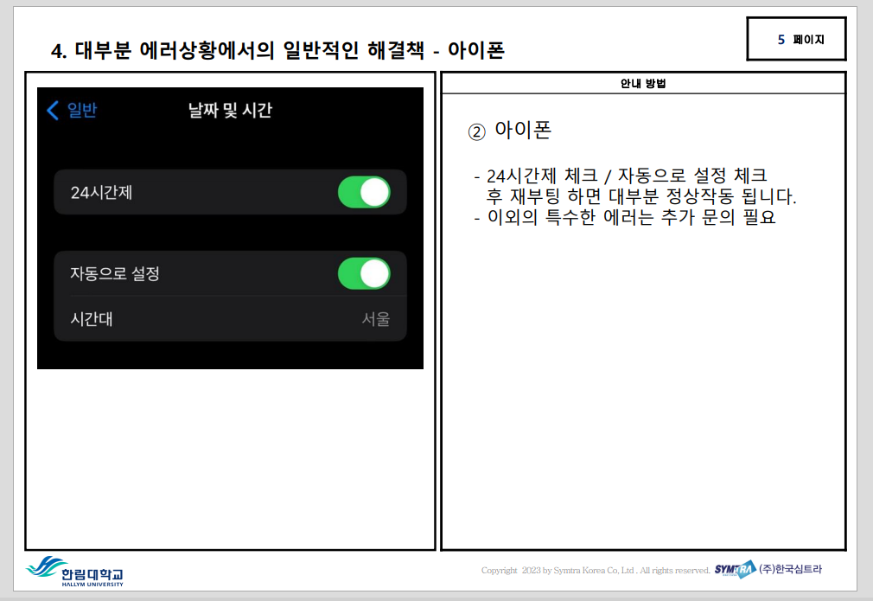This screenshot has height=601, width=873.
Task: Open the 시간대 row
Action: 229,319
